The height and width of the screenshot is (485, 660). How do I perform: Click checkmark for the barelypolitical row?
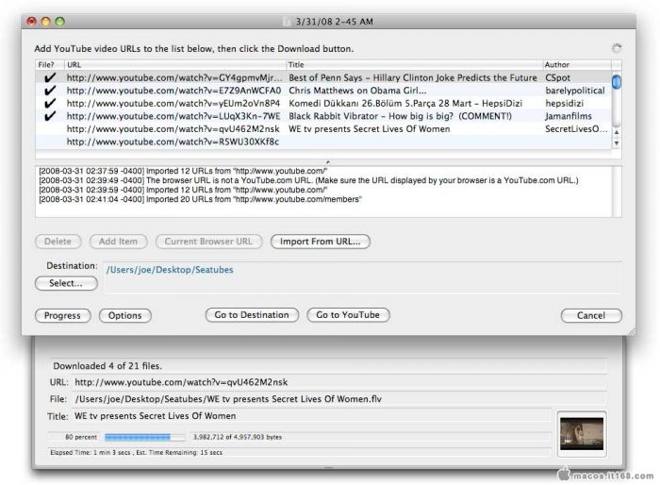click(x=50, y=91)
